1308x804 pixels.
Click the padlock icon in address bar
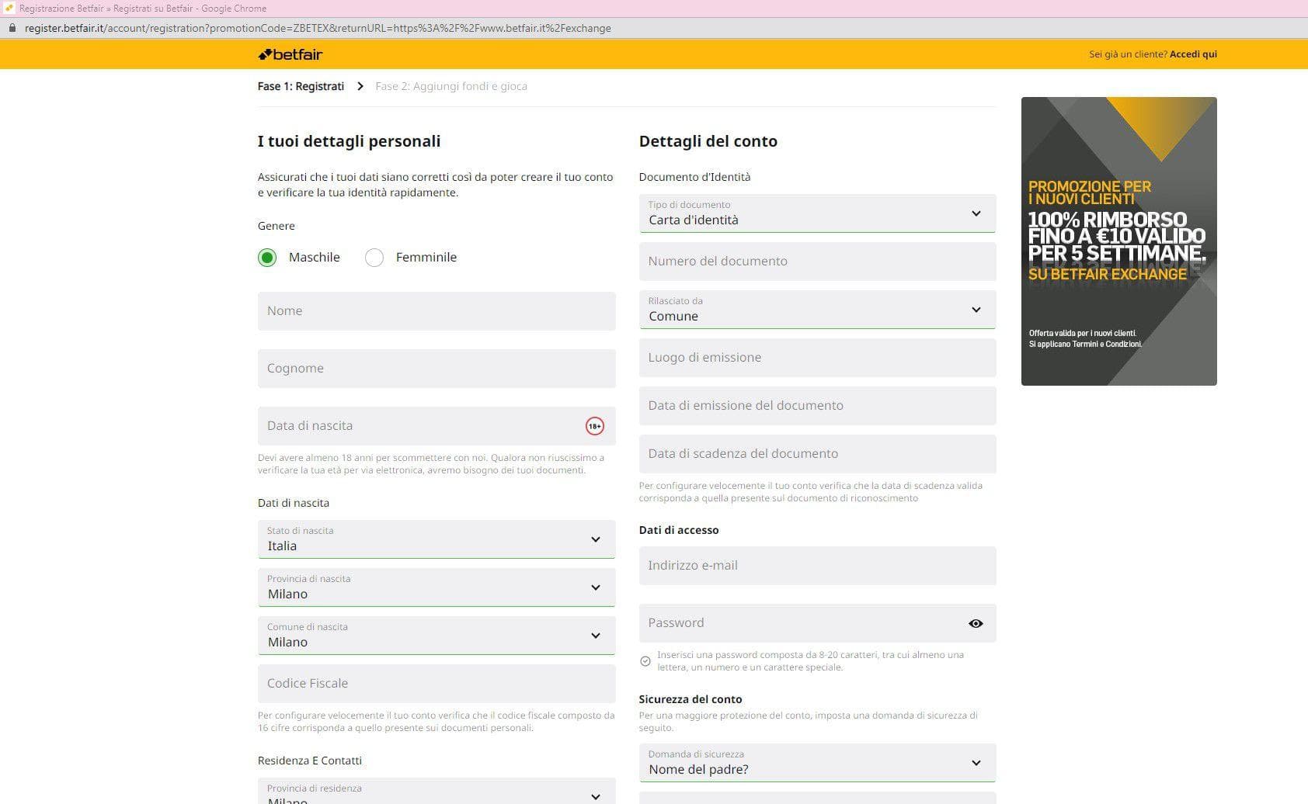click(12, 28)
